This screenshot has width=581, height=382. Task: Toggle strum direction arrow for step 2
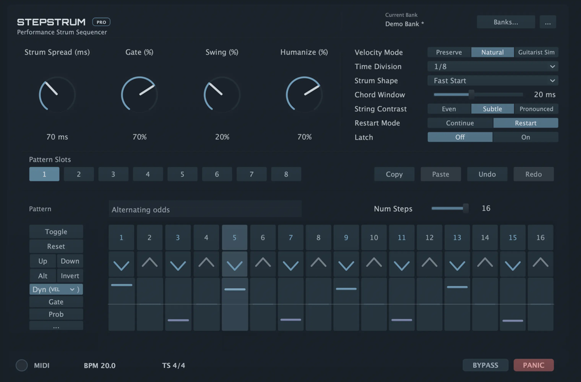coord(150,264)
